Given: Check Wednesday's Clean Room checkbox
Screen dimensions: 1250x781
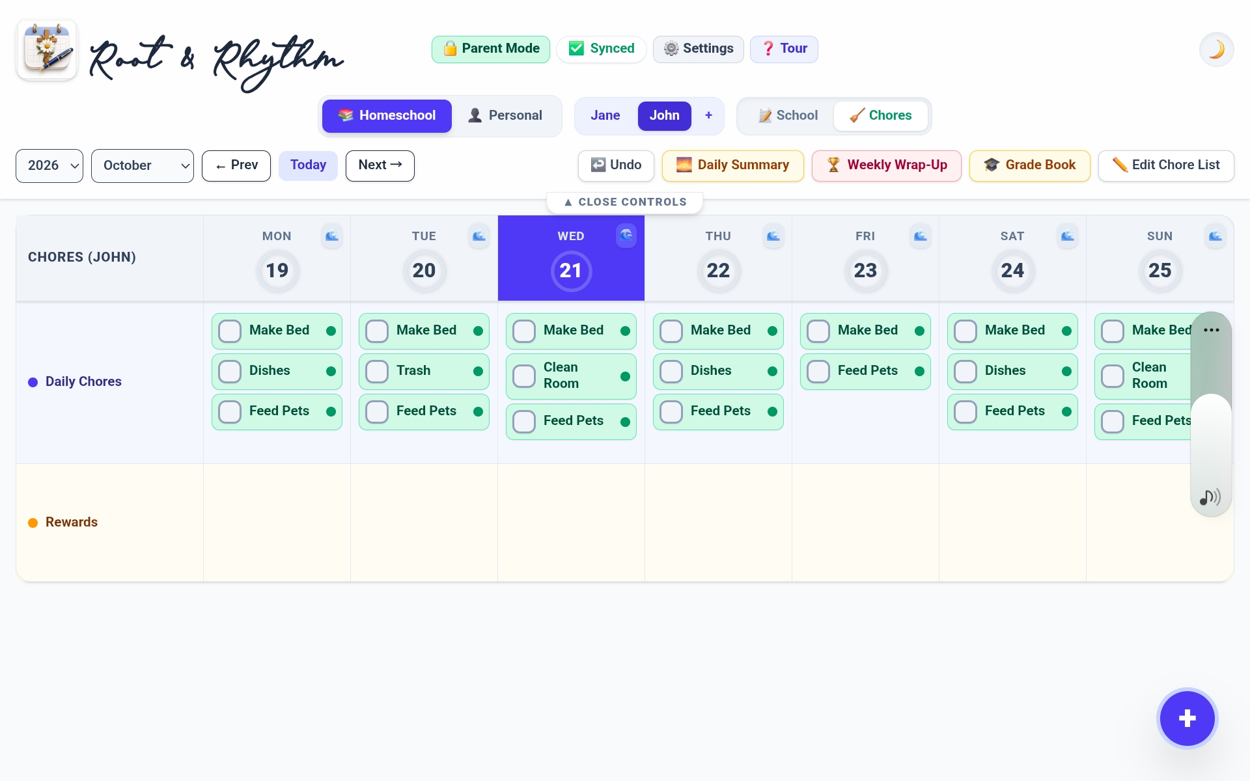Looking at the screenshot, I should click(x=524, y=376).
